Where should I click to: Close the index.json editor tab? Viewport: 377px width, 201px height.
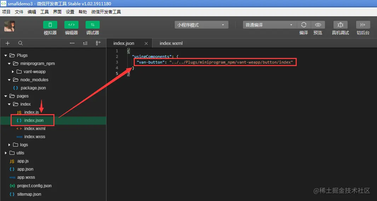(x=146, y=43)
